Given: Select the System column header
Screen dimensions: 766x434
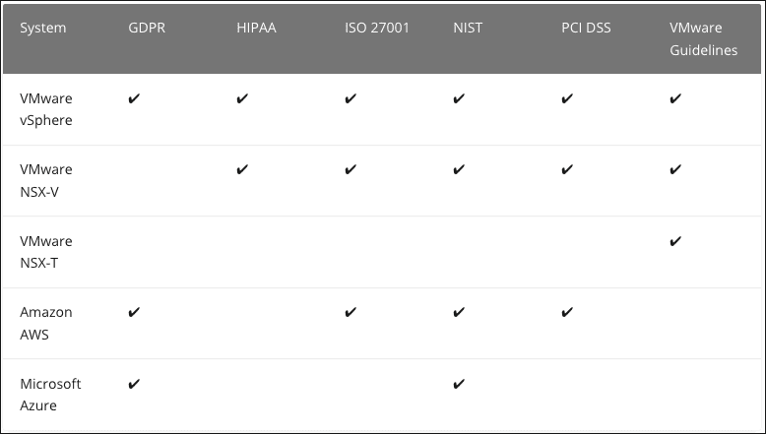Looking at the screenshot, I should click(x=43, y=28).
